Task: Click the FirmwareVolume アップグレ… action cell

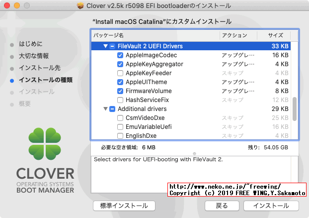Action: coord(238,91)
